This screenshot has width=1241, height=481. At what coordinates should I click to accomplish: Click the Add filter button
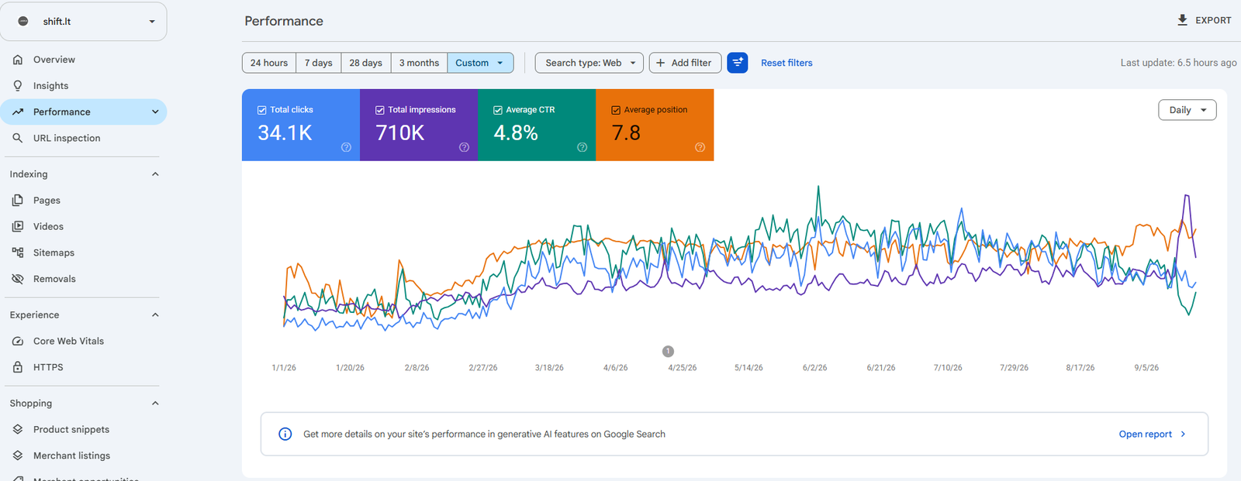[x=686, y=63]
